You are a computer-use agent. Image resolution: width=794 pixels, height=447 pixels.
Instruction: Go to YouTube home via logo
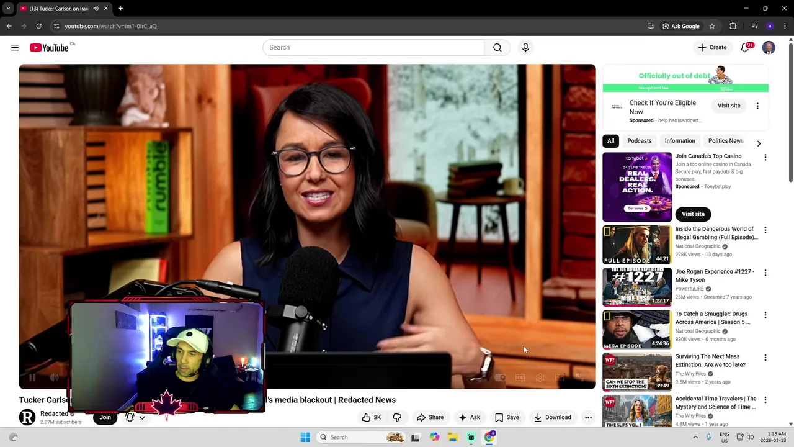coord(49,48)
